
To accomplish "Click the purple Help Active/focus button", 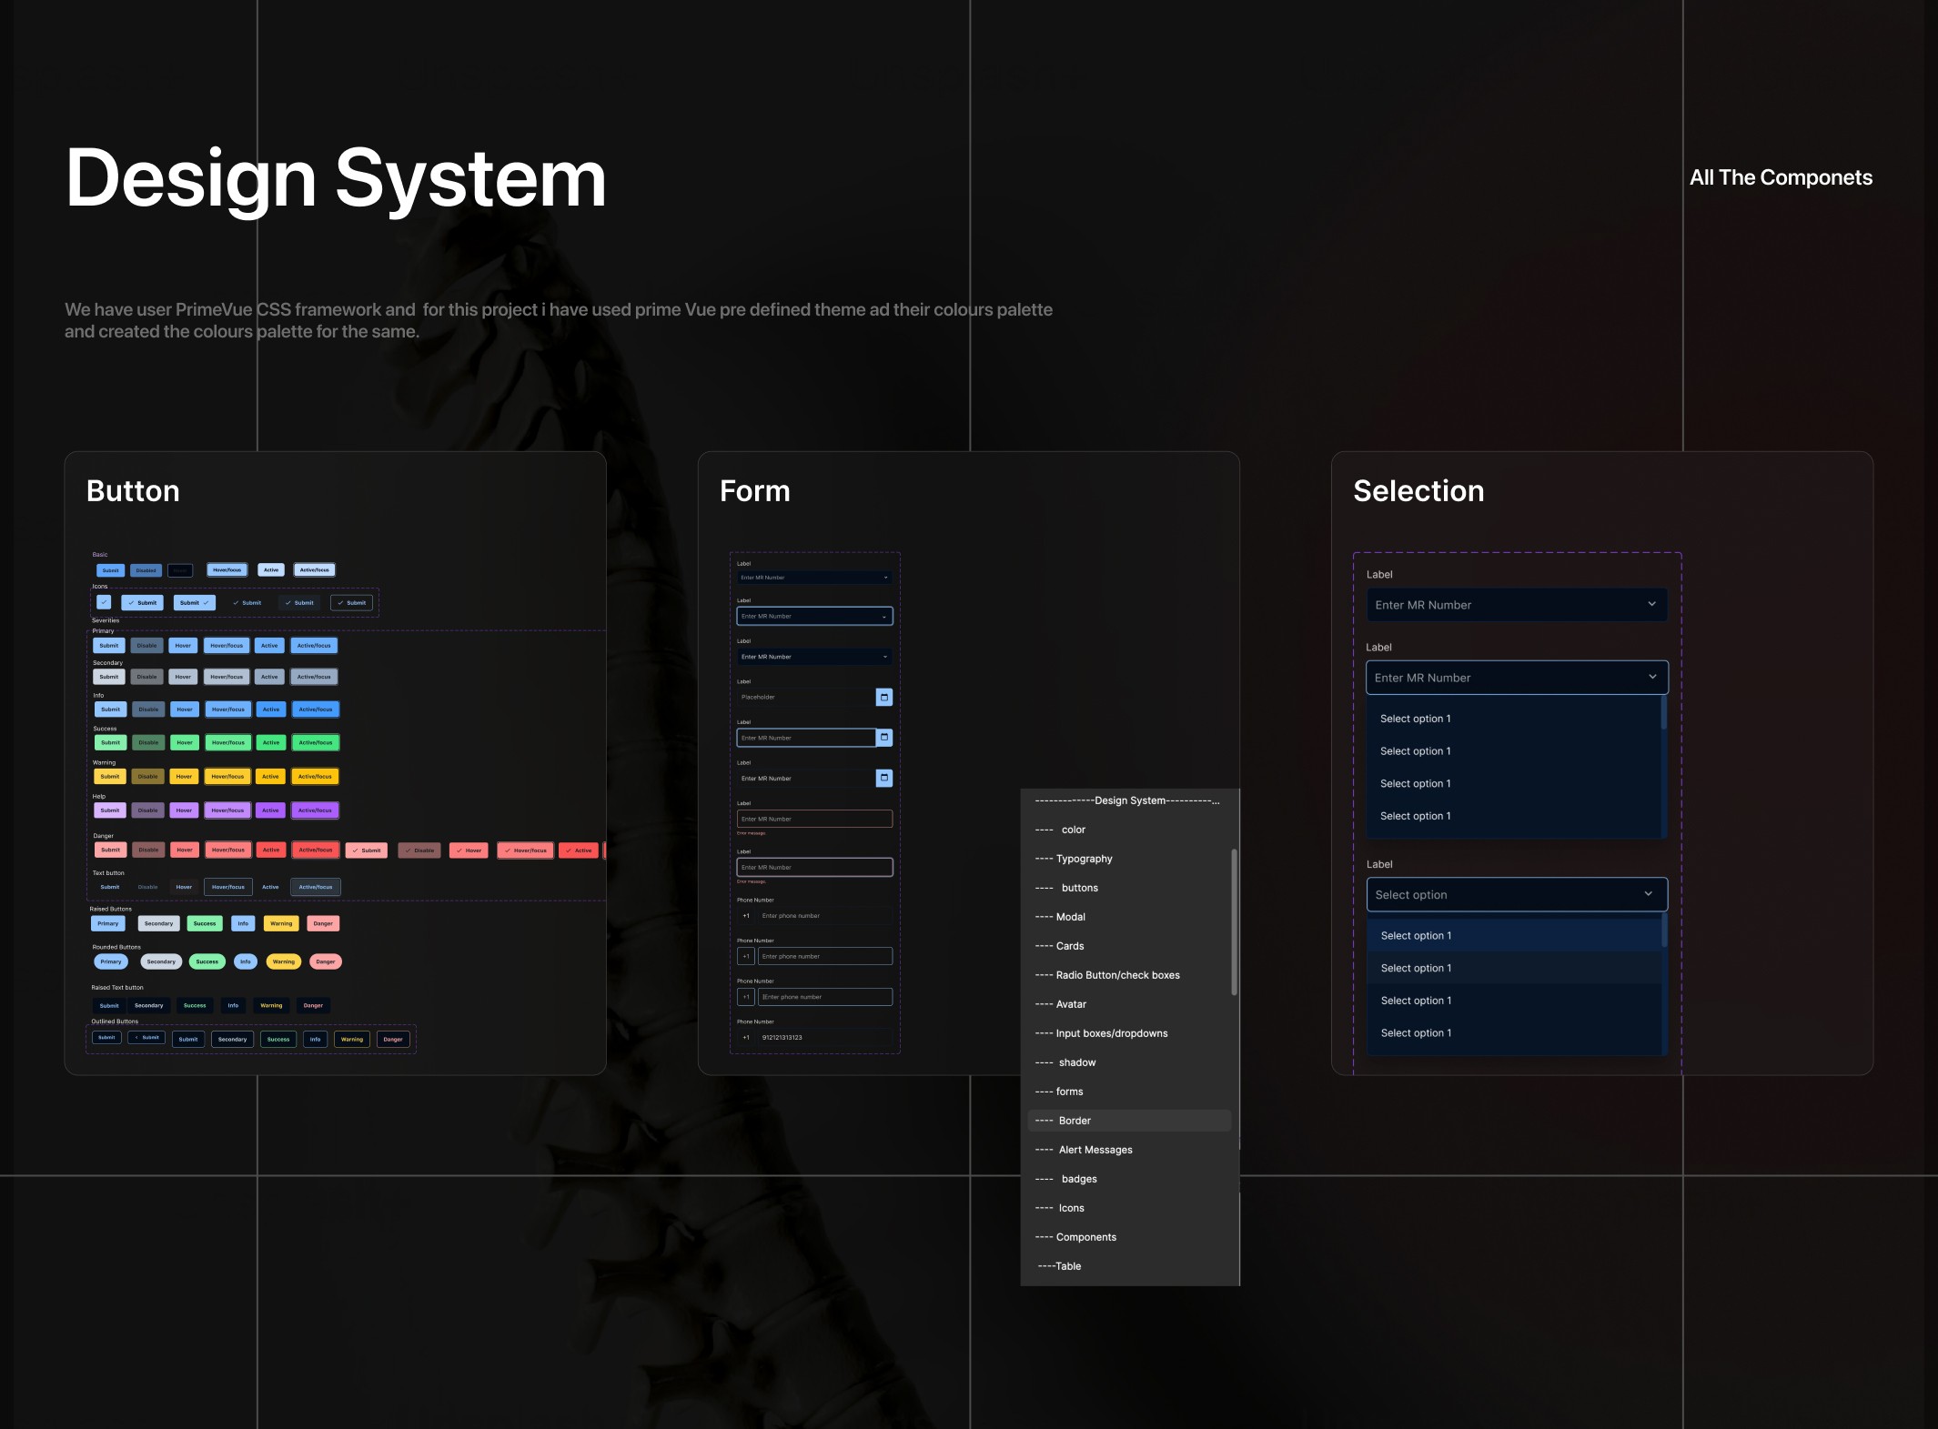I will click(x=315, y=810).
